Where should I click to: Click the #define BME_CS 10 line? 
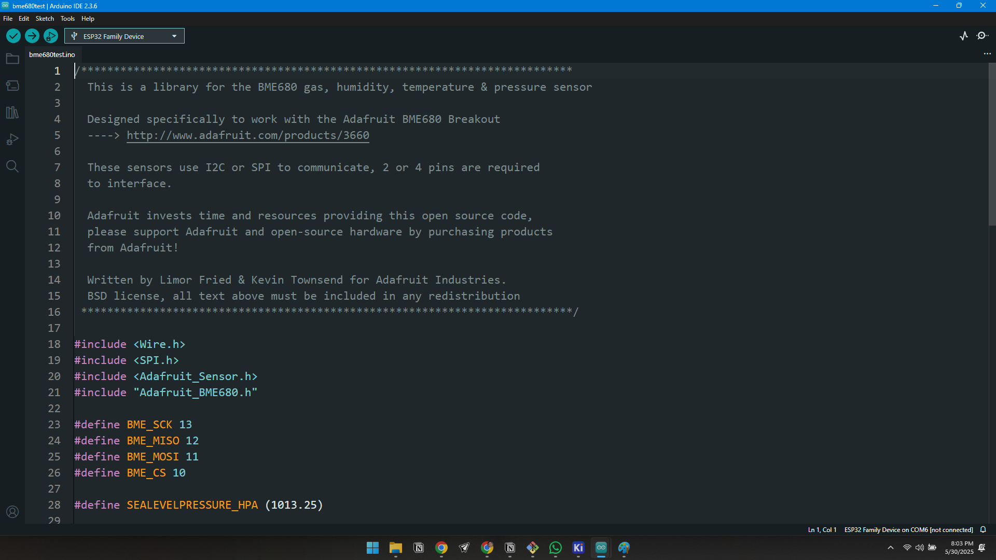click(130, 473)
